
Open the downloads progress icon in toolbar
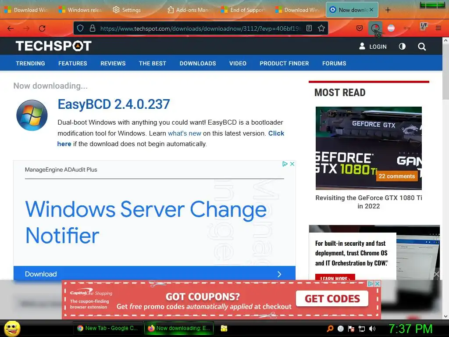coord(375,28)
